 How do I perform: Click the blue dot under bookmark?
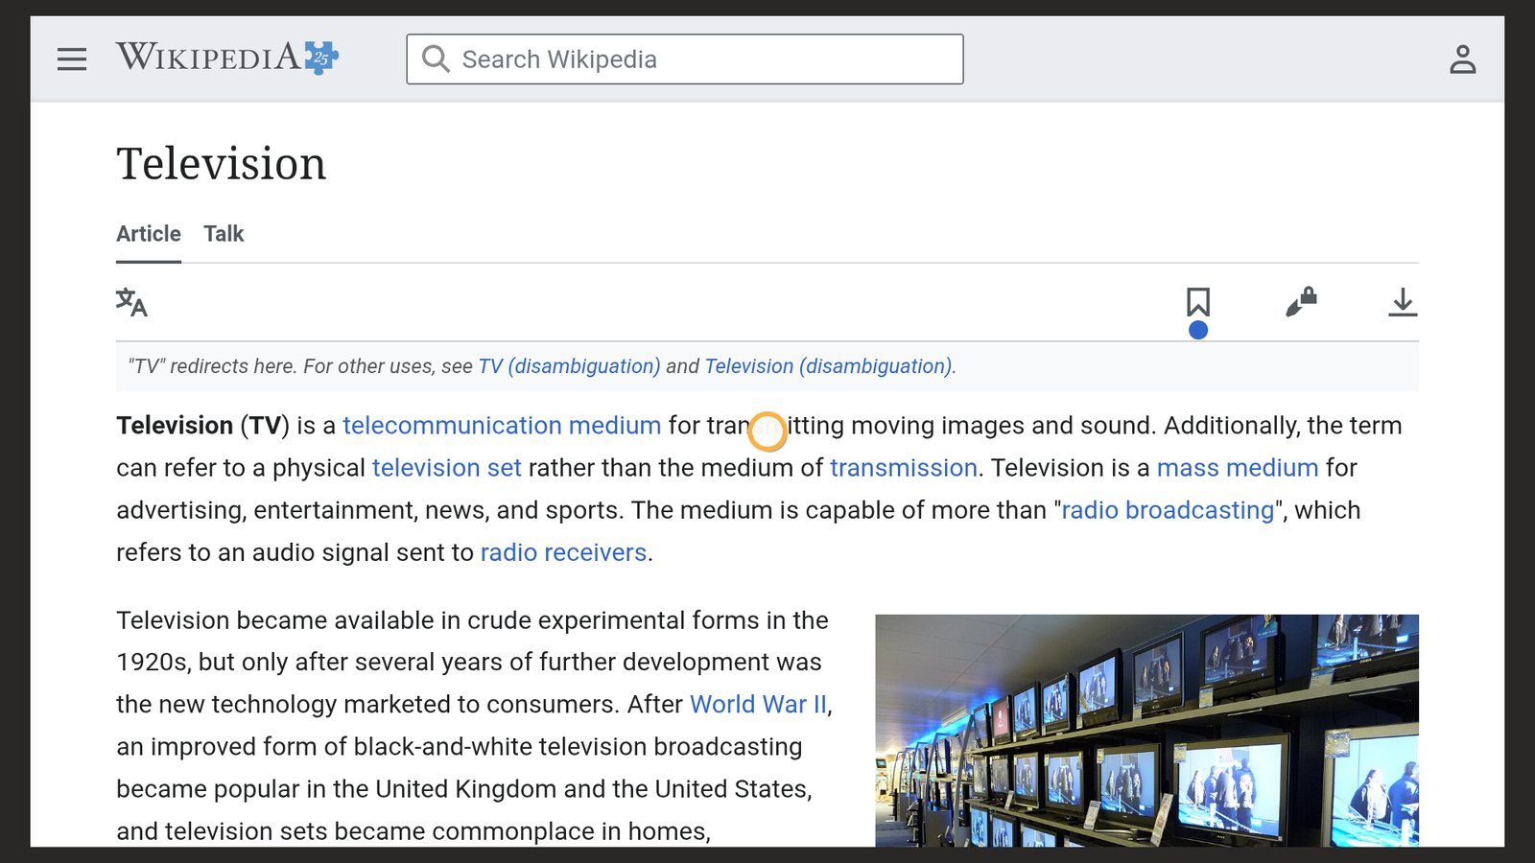click(x=1197, y=330)
